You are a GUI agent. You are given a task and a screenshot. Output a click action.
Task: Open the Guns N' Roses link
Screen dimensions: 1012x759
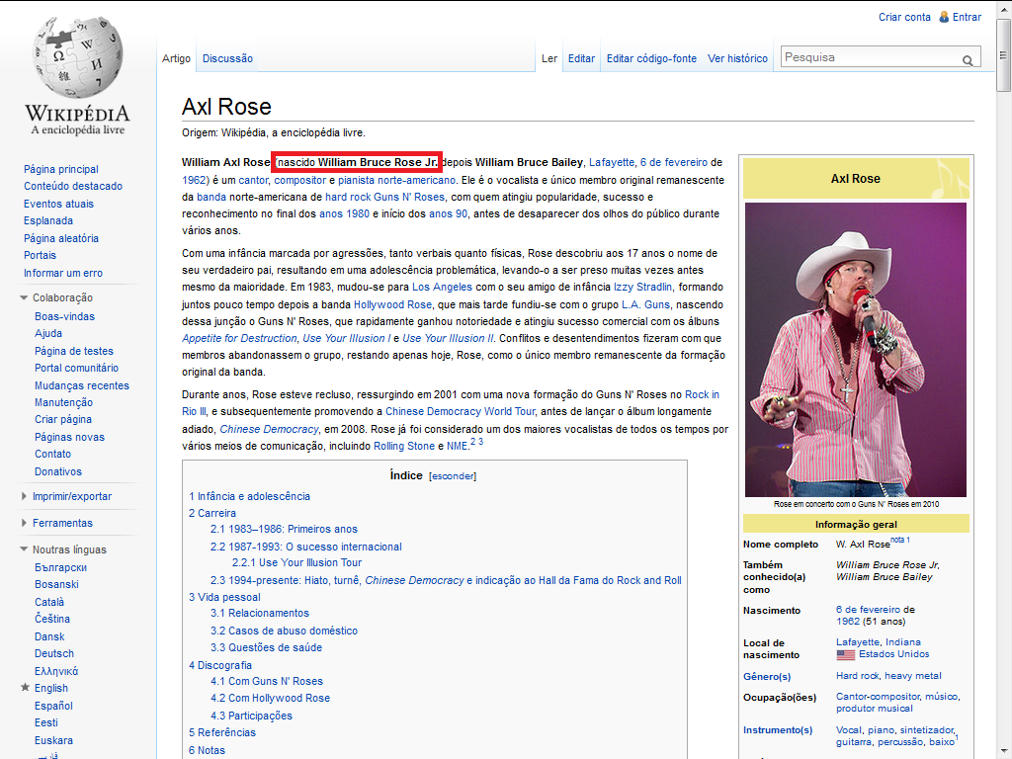click(x=409, y=197)
